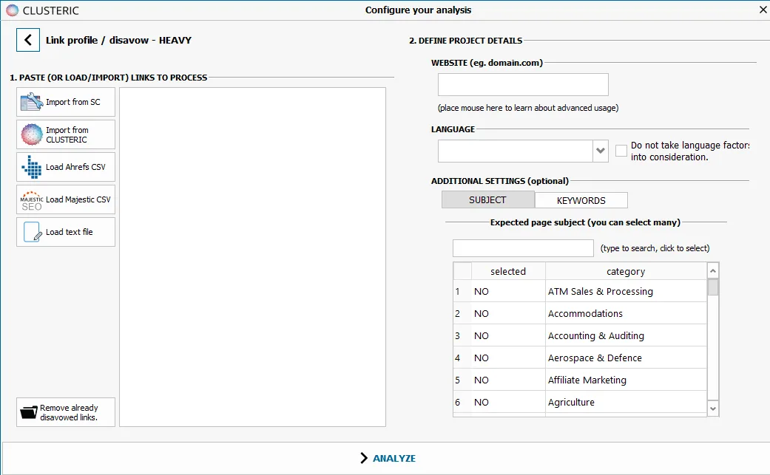Screen dimensions: 770x475
Task: Toggle NO cell for Affiliate Marketing
Action: tap(508, 380)
